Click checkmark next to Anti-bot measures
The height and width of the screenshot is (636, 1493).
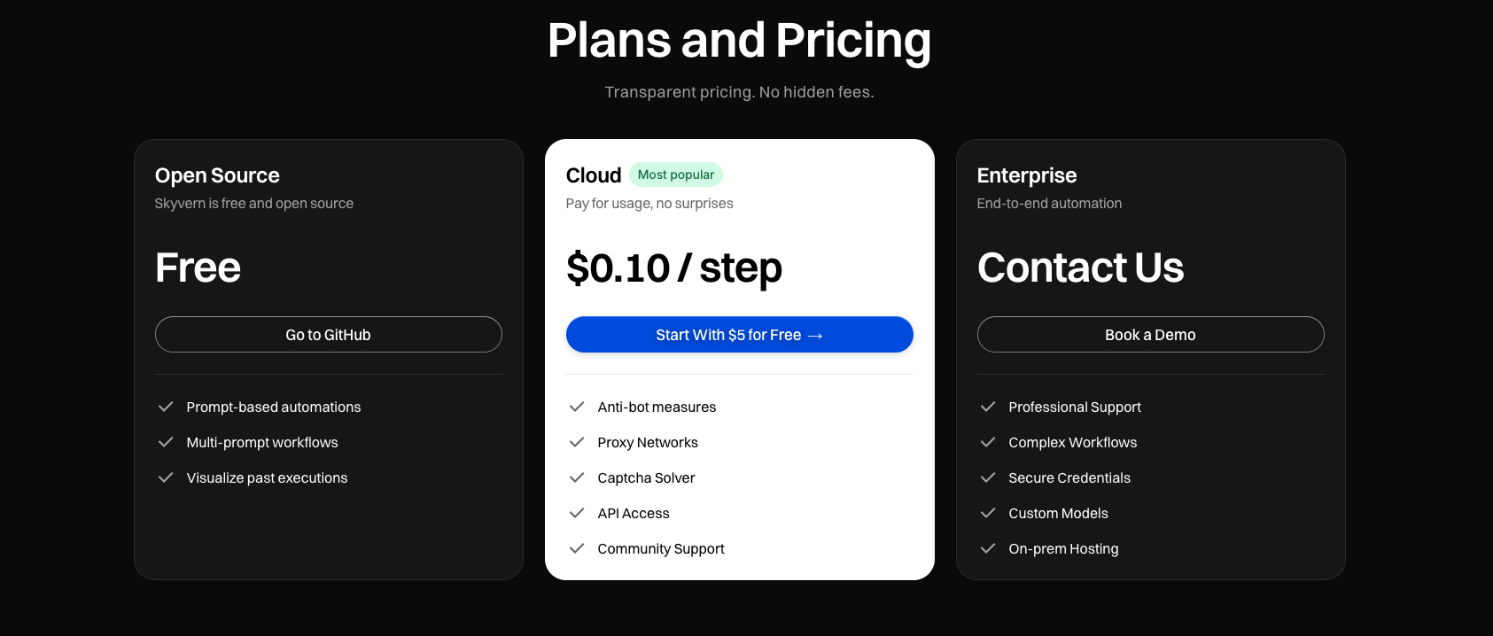pos(577,407)
